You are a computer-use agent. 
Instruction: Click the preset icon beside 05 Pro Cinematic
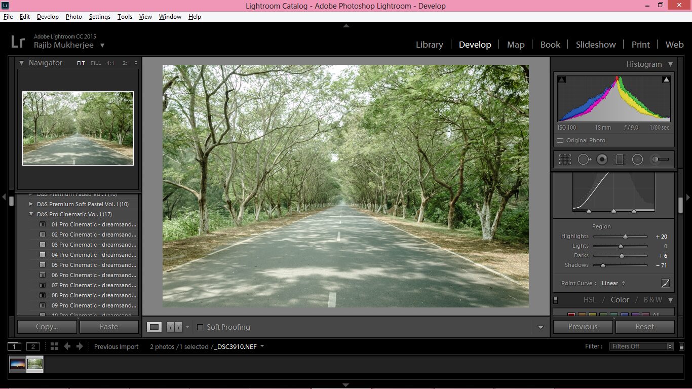[43, 265]
